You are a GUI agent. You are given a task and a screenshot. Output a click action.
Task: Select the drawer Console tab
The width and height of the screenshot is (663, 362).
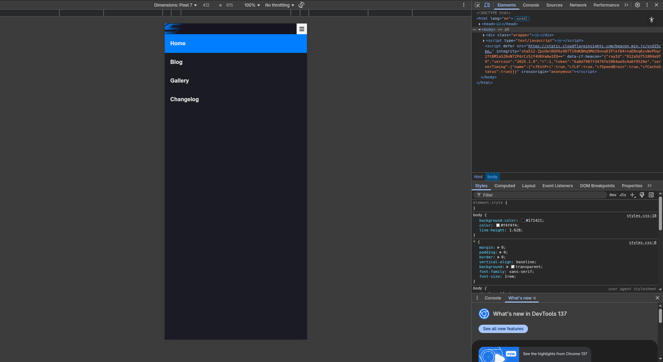point(493,298)
